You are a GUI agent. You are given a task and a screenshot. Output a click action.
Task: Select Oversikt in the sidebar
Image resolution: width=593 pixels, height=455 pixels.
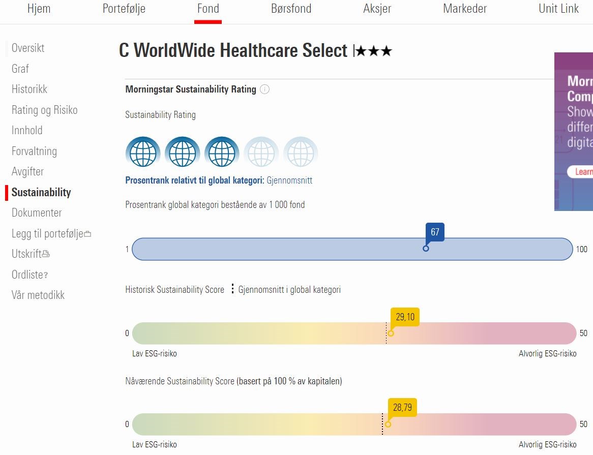point(28,48)
